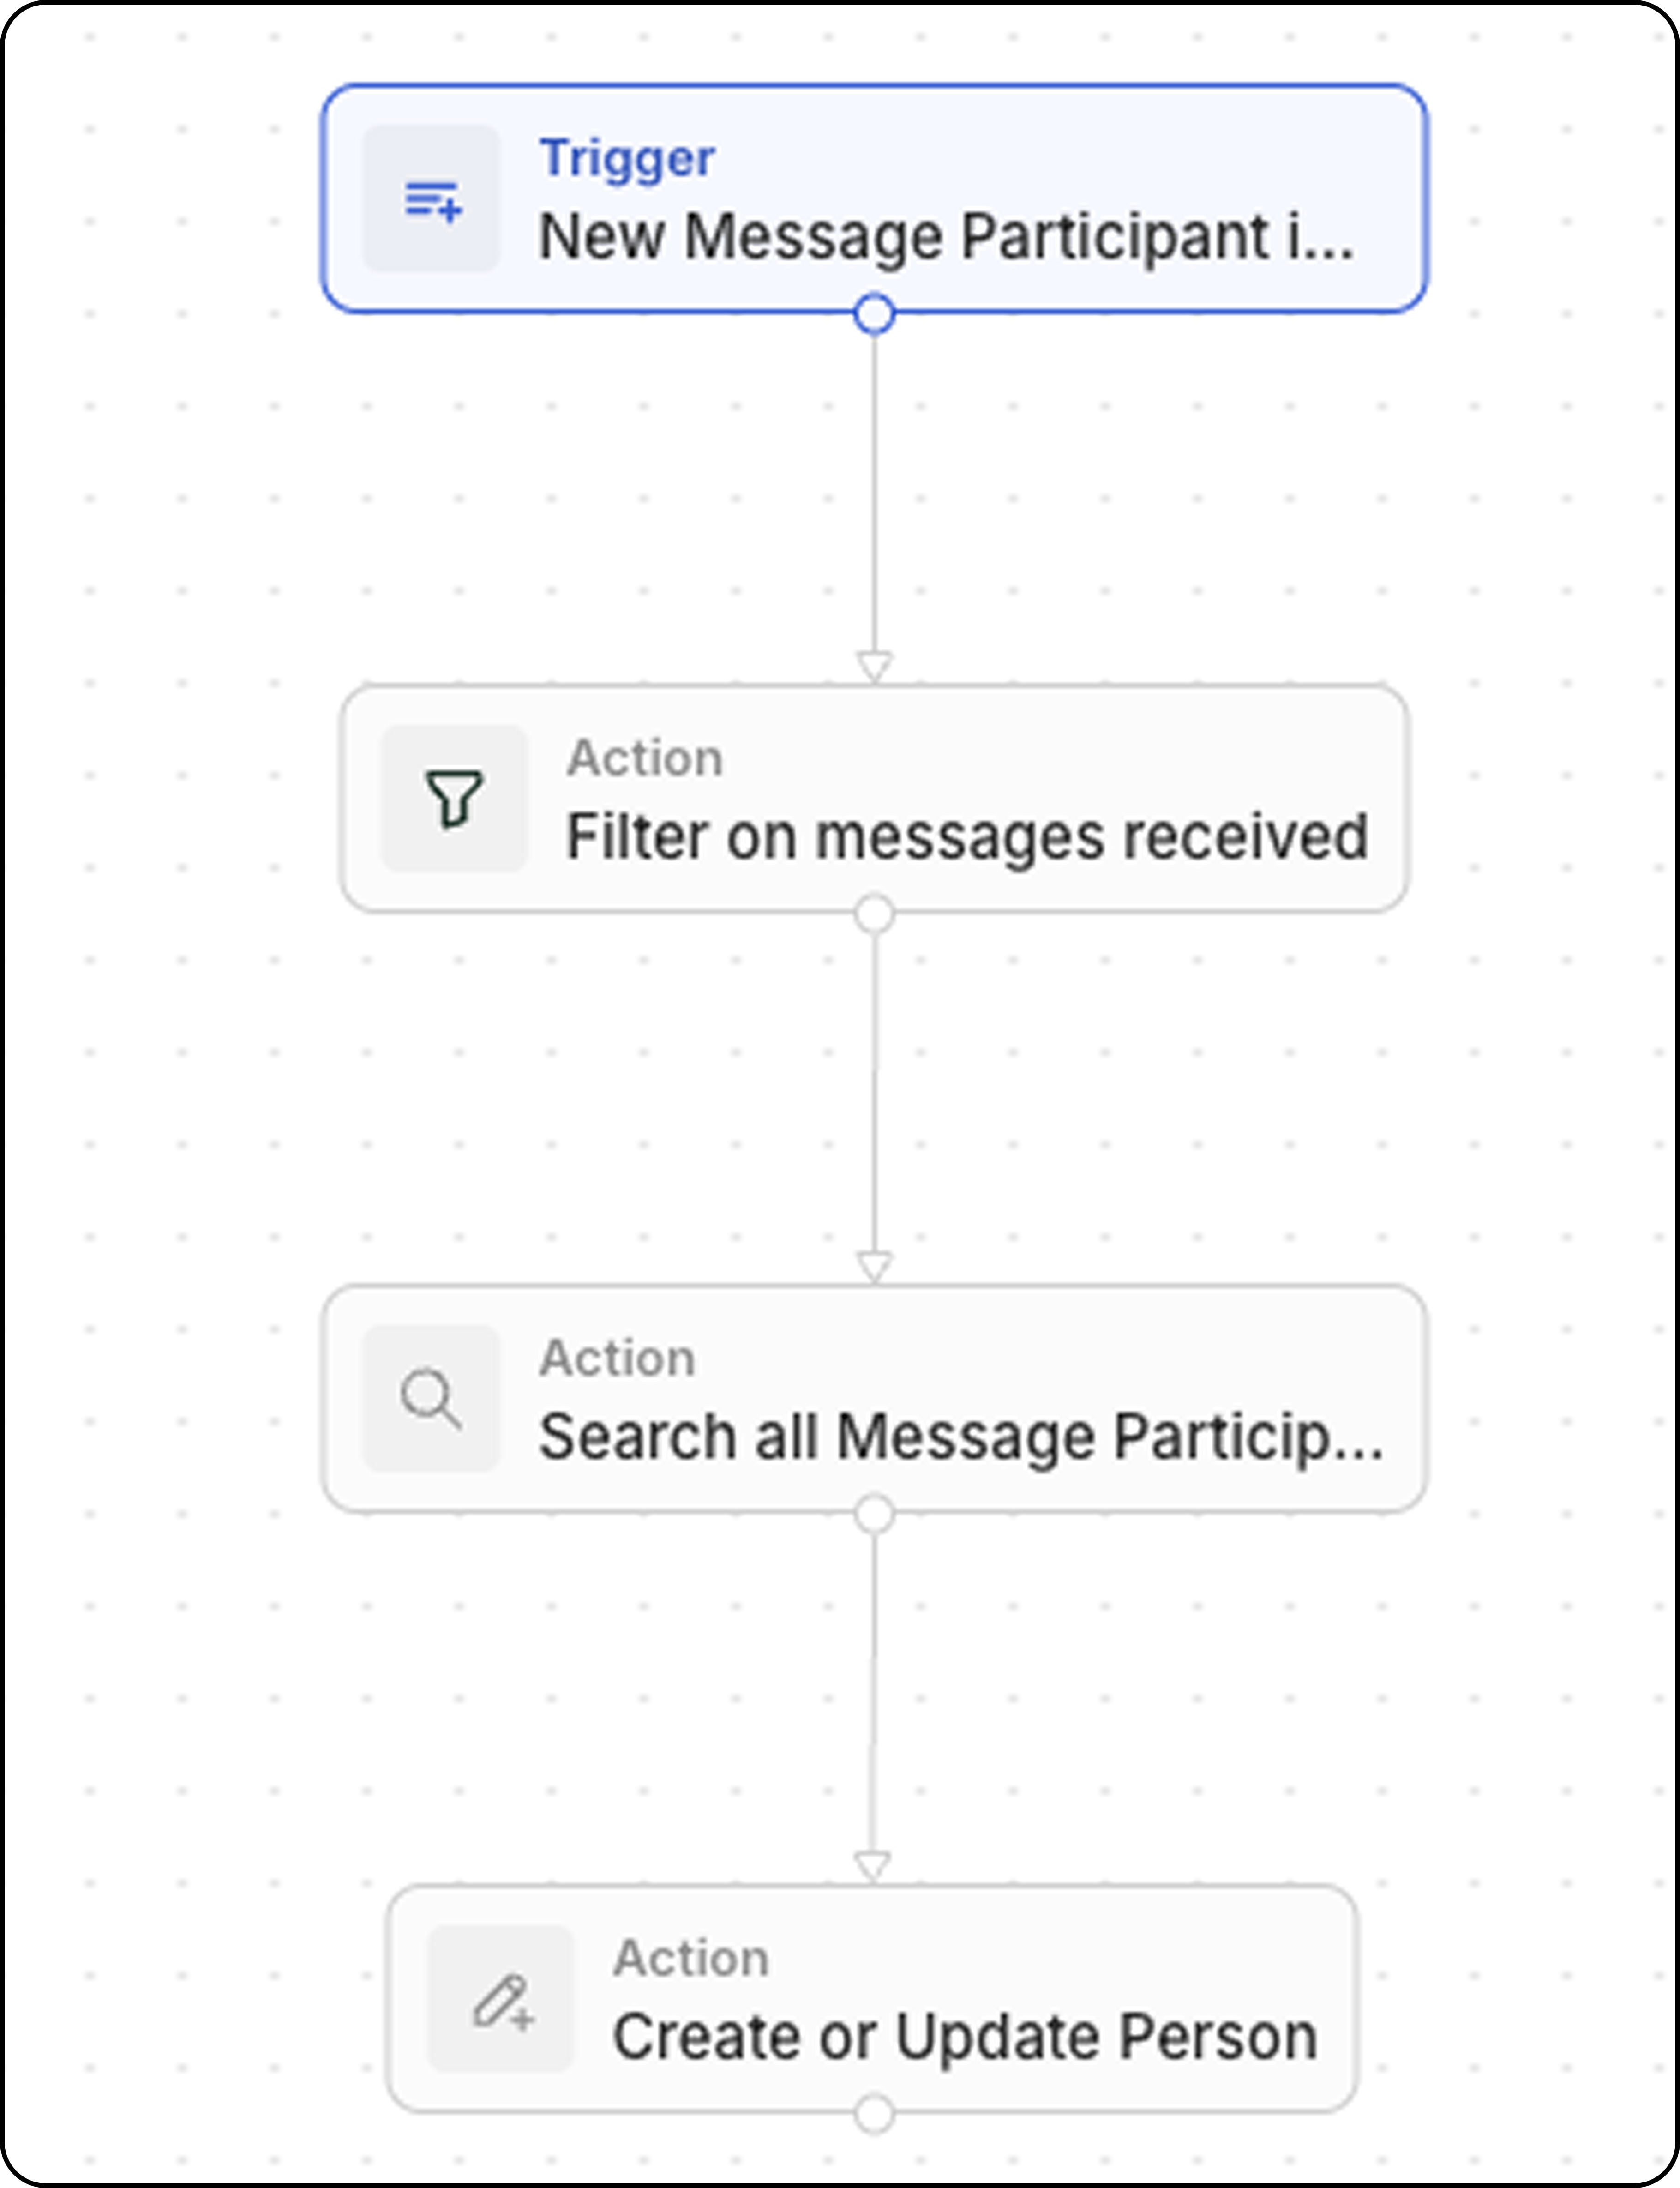
Task: Click the connector handle below Filter node
Action: pos(874,913)
